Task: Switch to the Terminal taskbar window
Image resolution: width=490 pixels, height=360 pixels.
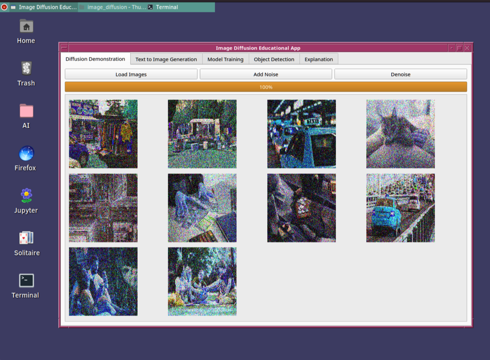Action: pyautogui.click(x=167, y=7)
